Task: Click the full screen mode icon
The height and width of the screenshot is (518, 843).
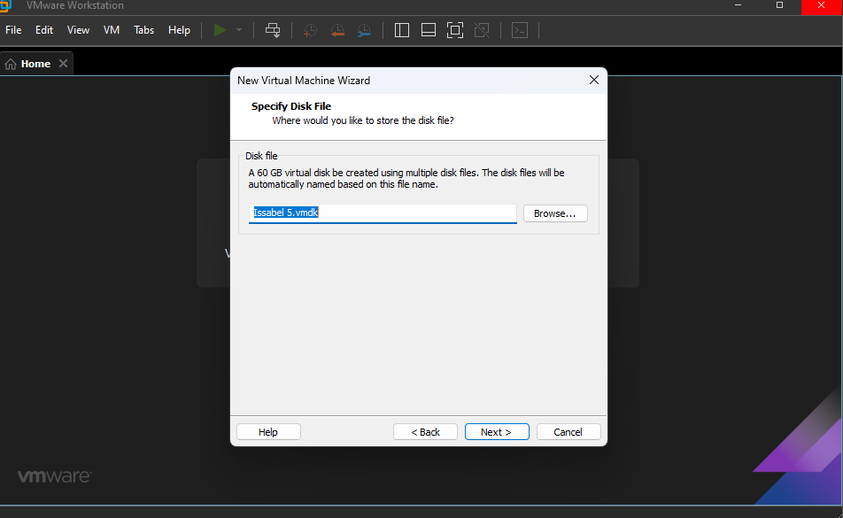Action: [455, 30]
